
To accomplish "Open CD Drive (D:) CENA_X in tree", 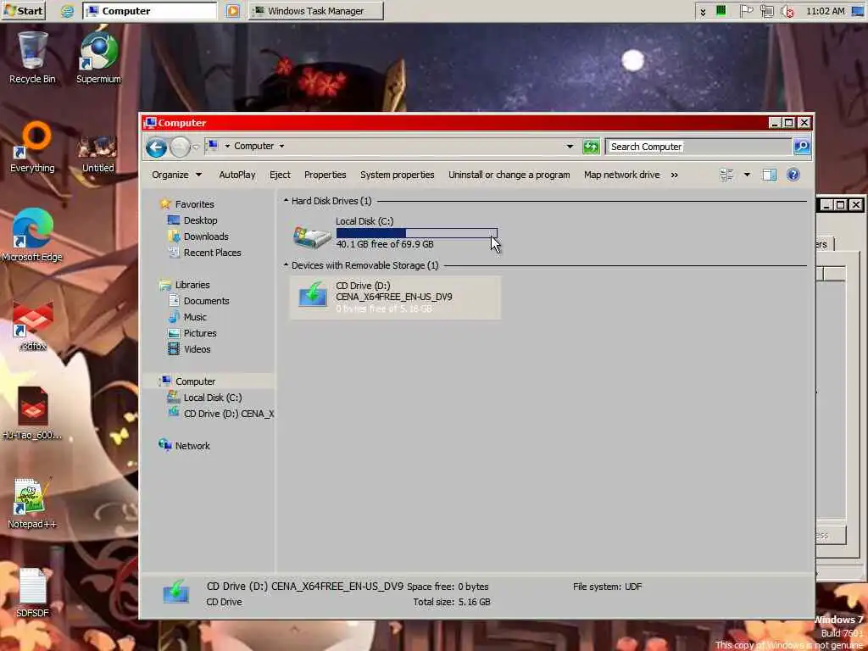I will tap(228, 414).
